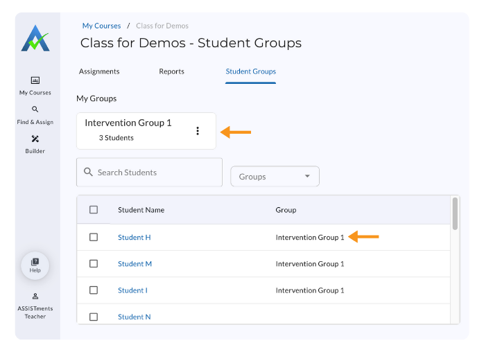Click the ASSISTments logo icon
The image size is (484, 352).
coord(35,38)
